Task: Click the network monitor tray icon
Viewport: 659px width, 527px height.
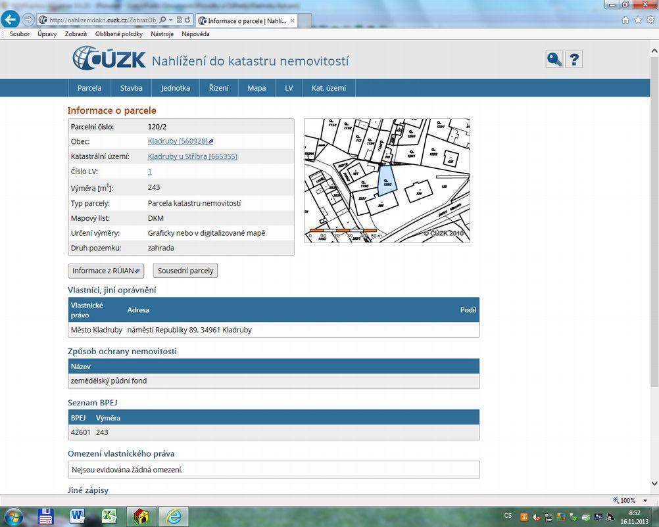Action: [x=549, y=517]
